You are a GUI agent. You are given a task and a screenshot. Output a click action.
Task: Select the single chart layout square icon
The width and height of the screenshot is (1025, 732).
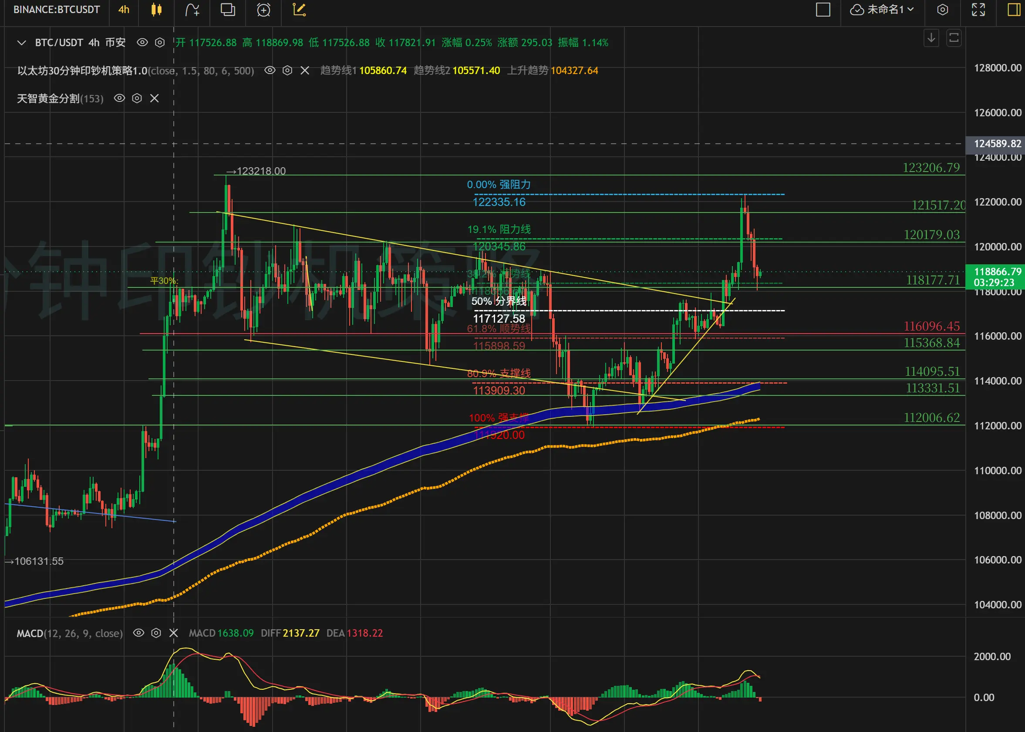tap(823, 10)
